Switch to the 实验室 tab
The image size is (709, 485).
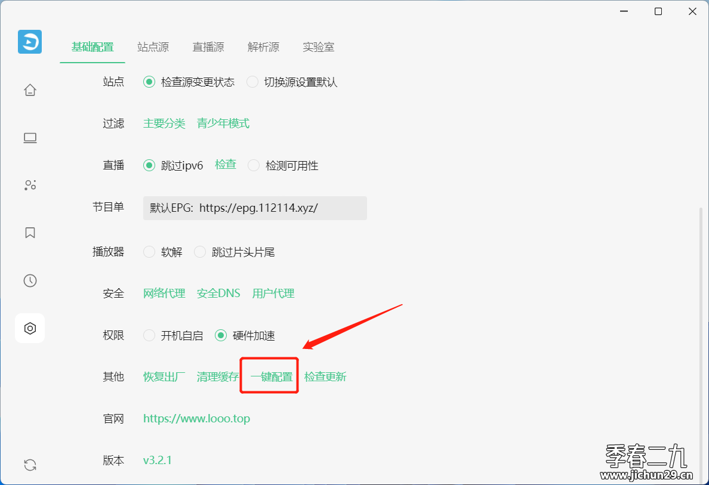pos(319,47)
